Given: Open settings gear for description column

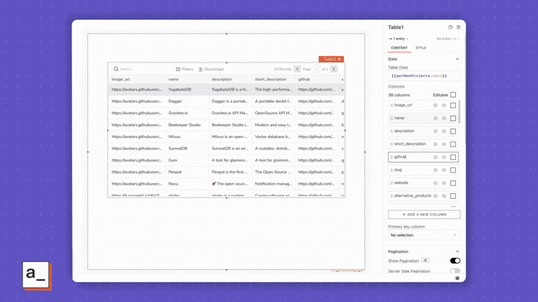Looking at the screenshot, I should pyautogui.click(x=435, y=131).
